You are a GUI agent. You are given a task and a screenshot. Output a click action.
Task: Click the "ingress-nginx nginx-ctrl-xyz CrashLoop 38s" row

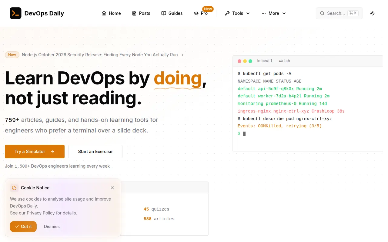(291, 111)
